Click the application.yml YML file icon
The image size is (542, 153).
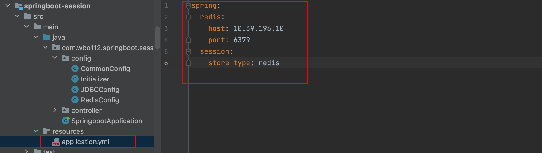pyautogui.click(x=56, y=142)
